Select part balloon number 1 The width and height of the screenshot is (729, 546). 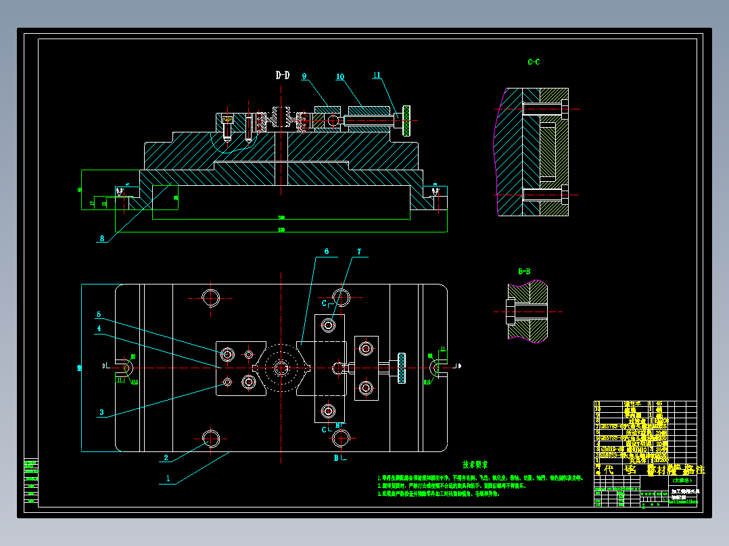pos(168,478)
